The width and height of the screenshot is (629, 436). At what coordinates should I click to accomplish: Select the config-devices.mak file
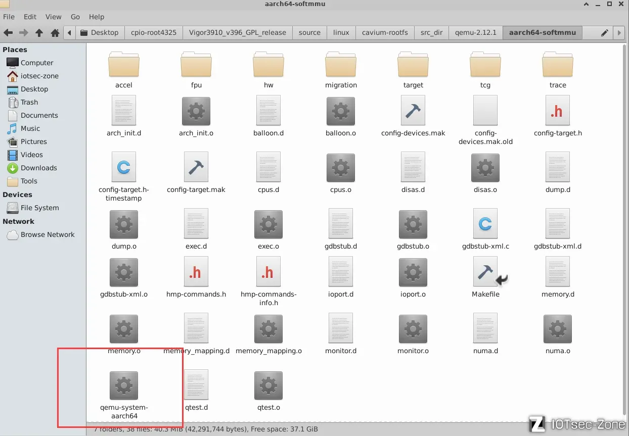tap(413, 111)
